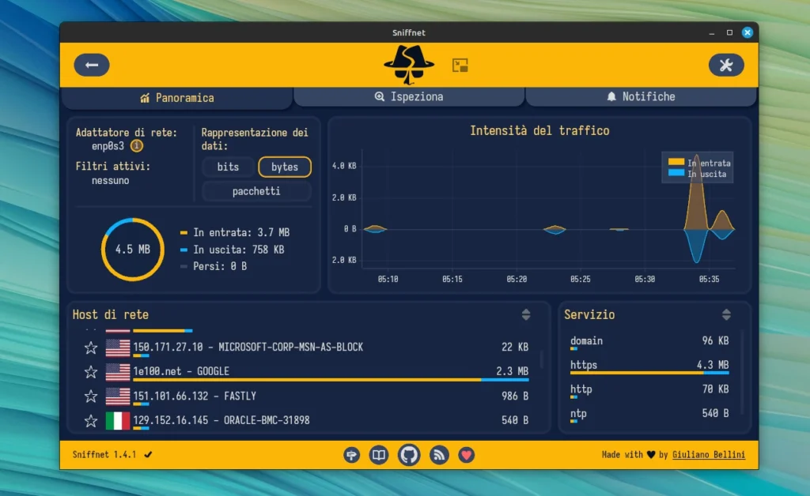Toggle sort order for Host di rete
Screen dimensions: 810x496
[x=526, y=314]
